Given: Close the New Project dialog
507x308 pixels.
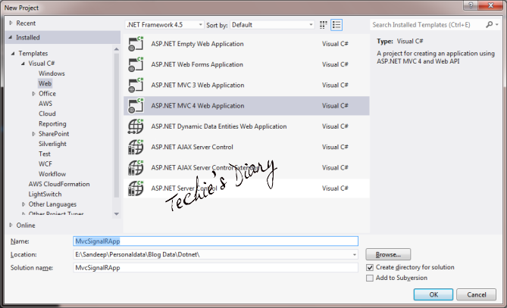Looking at the screenshot, I should pos(490,5).
